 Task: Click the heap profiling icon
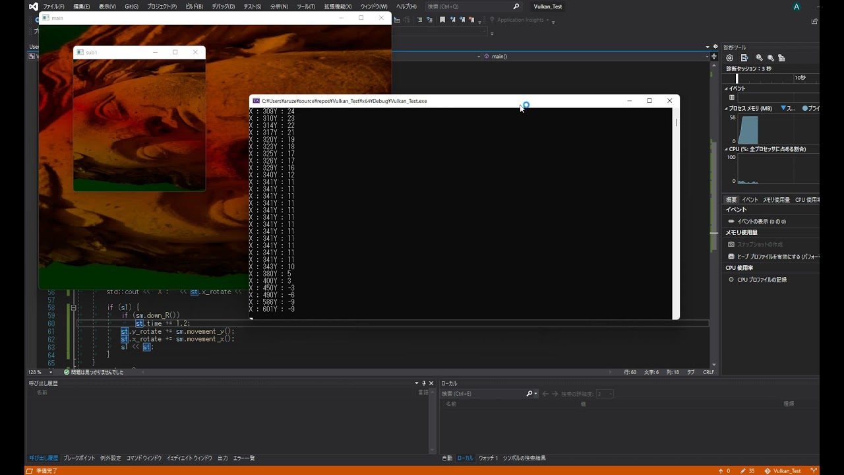pos(731,256)
